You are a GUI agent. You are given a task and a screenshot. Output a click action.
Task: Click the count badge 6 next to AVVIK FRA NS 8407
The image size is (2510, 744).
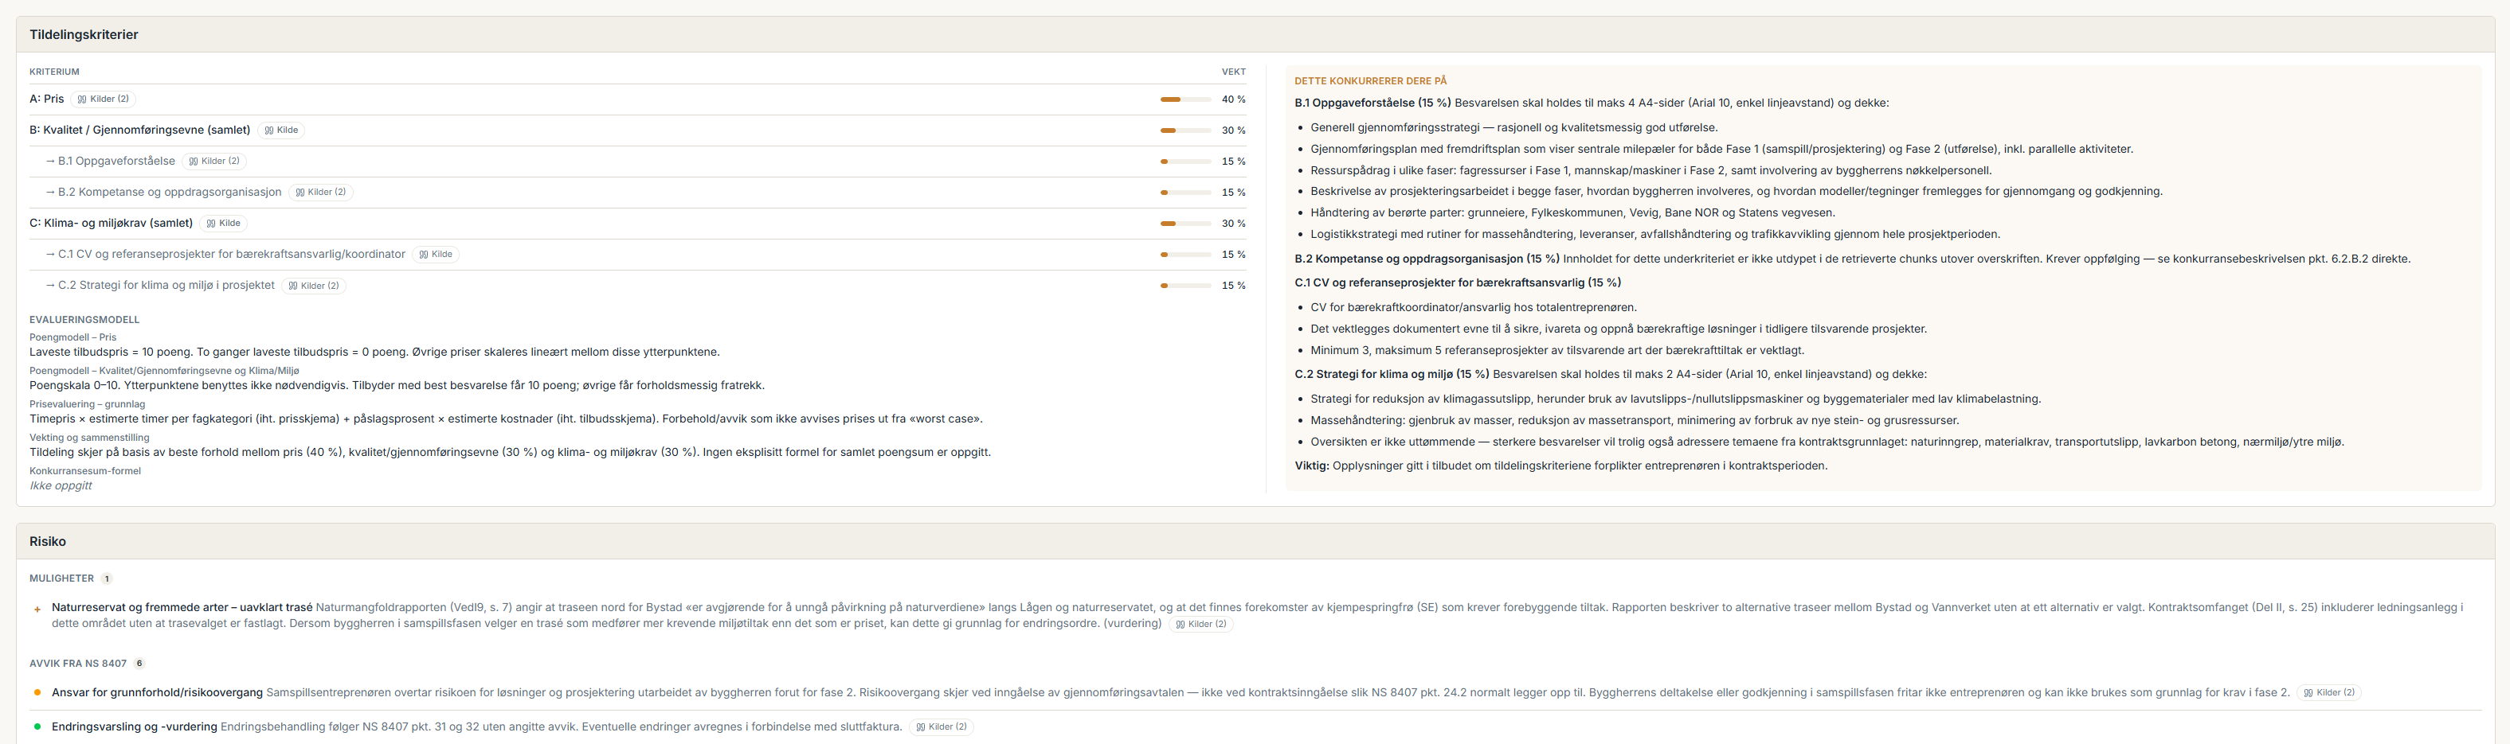click(x=139, y=664)
